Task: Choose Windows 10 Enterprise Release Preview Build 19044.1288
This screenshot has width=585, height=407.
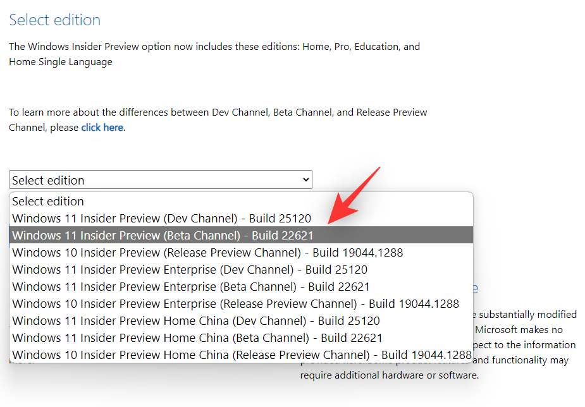Action: (235, 304)
